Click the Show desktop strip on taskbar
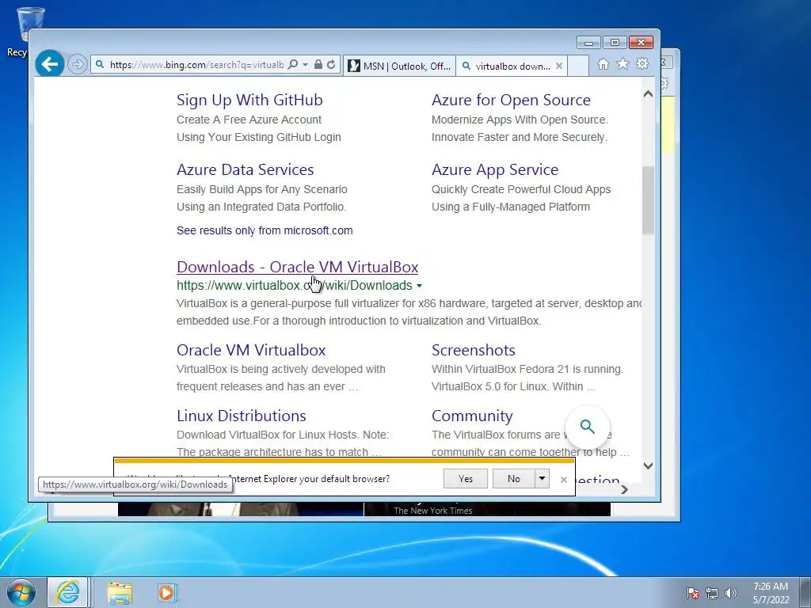Screen dimensions: 811x608 tap(806, 592)
